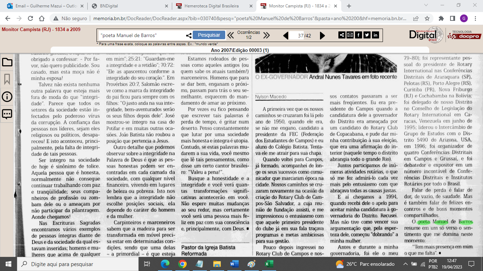483x271 pixels.
Task: Open the weather widget showing 26°C
Action: (x=365, y=264)
